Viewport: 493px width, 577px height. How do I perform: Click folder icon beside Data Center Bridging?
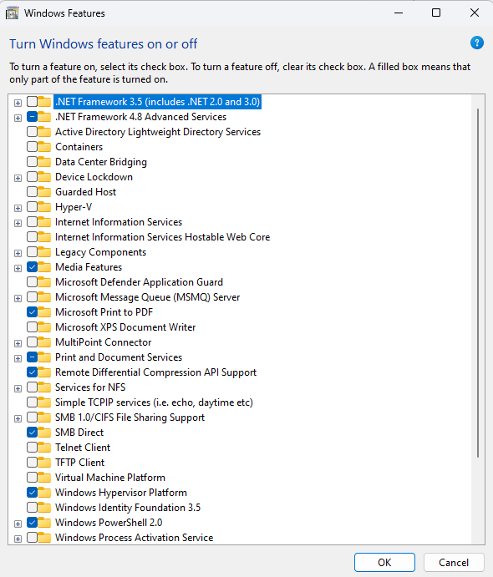[x=44, y=162]
